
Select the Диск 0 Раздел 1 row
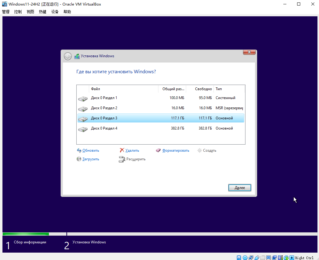[x=161, y=98]
